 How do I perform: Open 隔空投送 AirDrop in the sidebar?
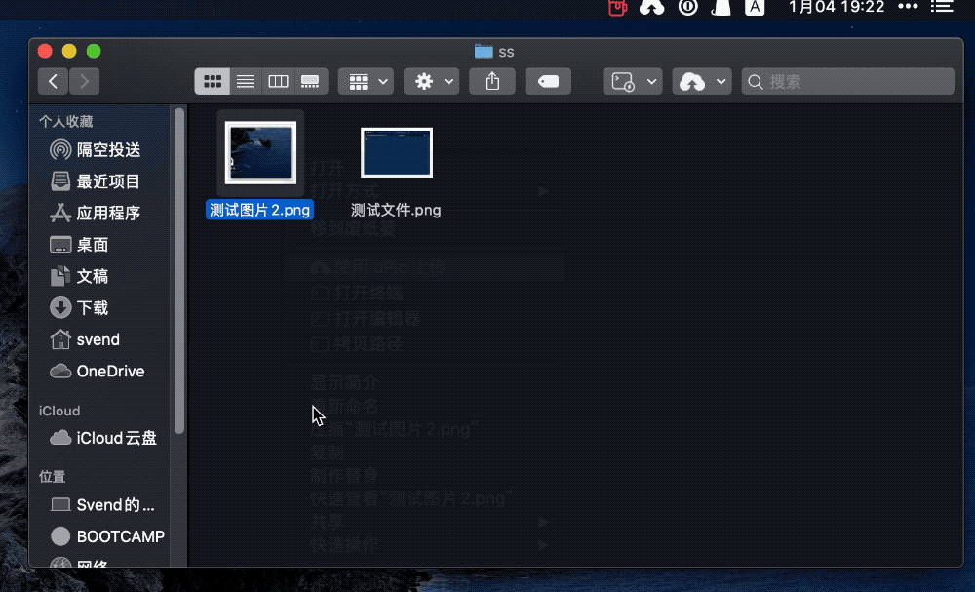coord(96,150)
